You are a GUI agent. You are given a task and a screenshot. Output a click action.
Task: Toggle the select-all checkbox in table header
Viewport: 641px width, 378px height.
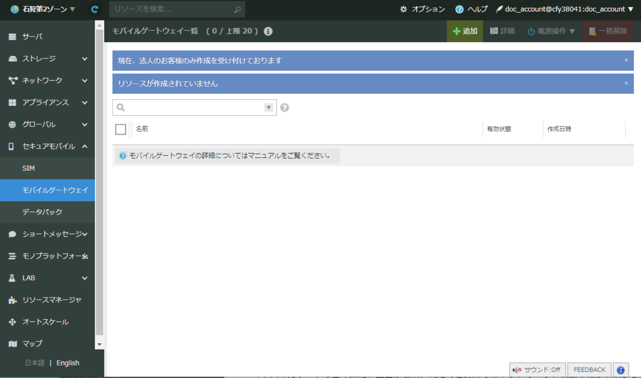(x=121, y=129)
